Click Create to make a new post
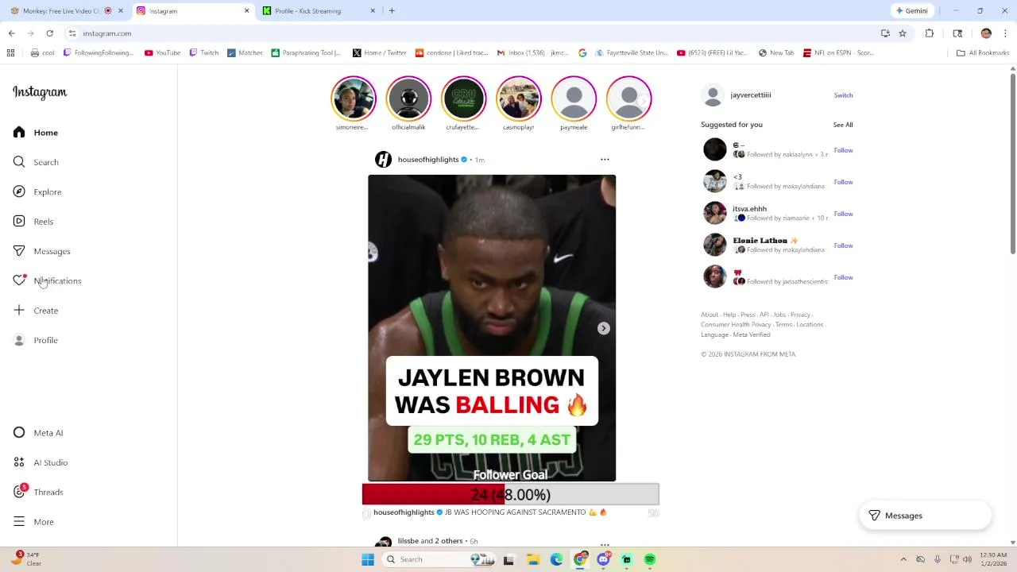Image resolution: width=1017 pixels, height=572 pixels. (36, 311)
